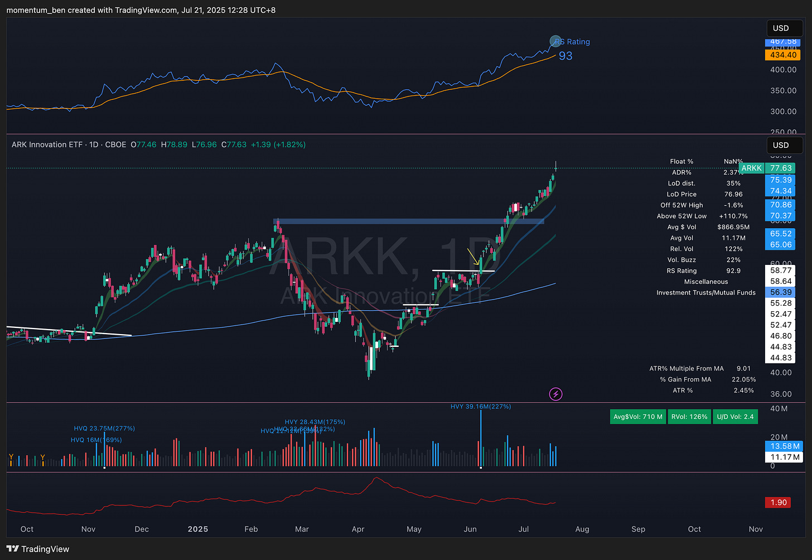812x560 pixels.
Task: Click the 65.06 price label
Action: click(781, 244)
